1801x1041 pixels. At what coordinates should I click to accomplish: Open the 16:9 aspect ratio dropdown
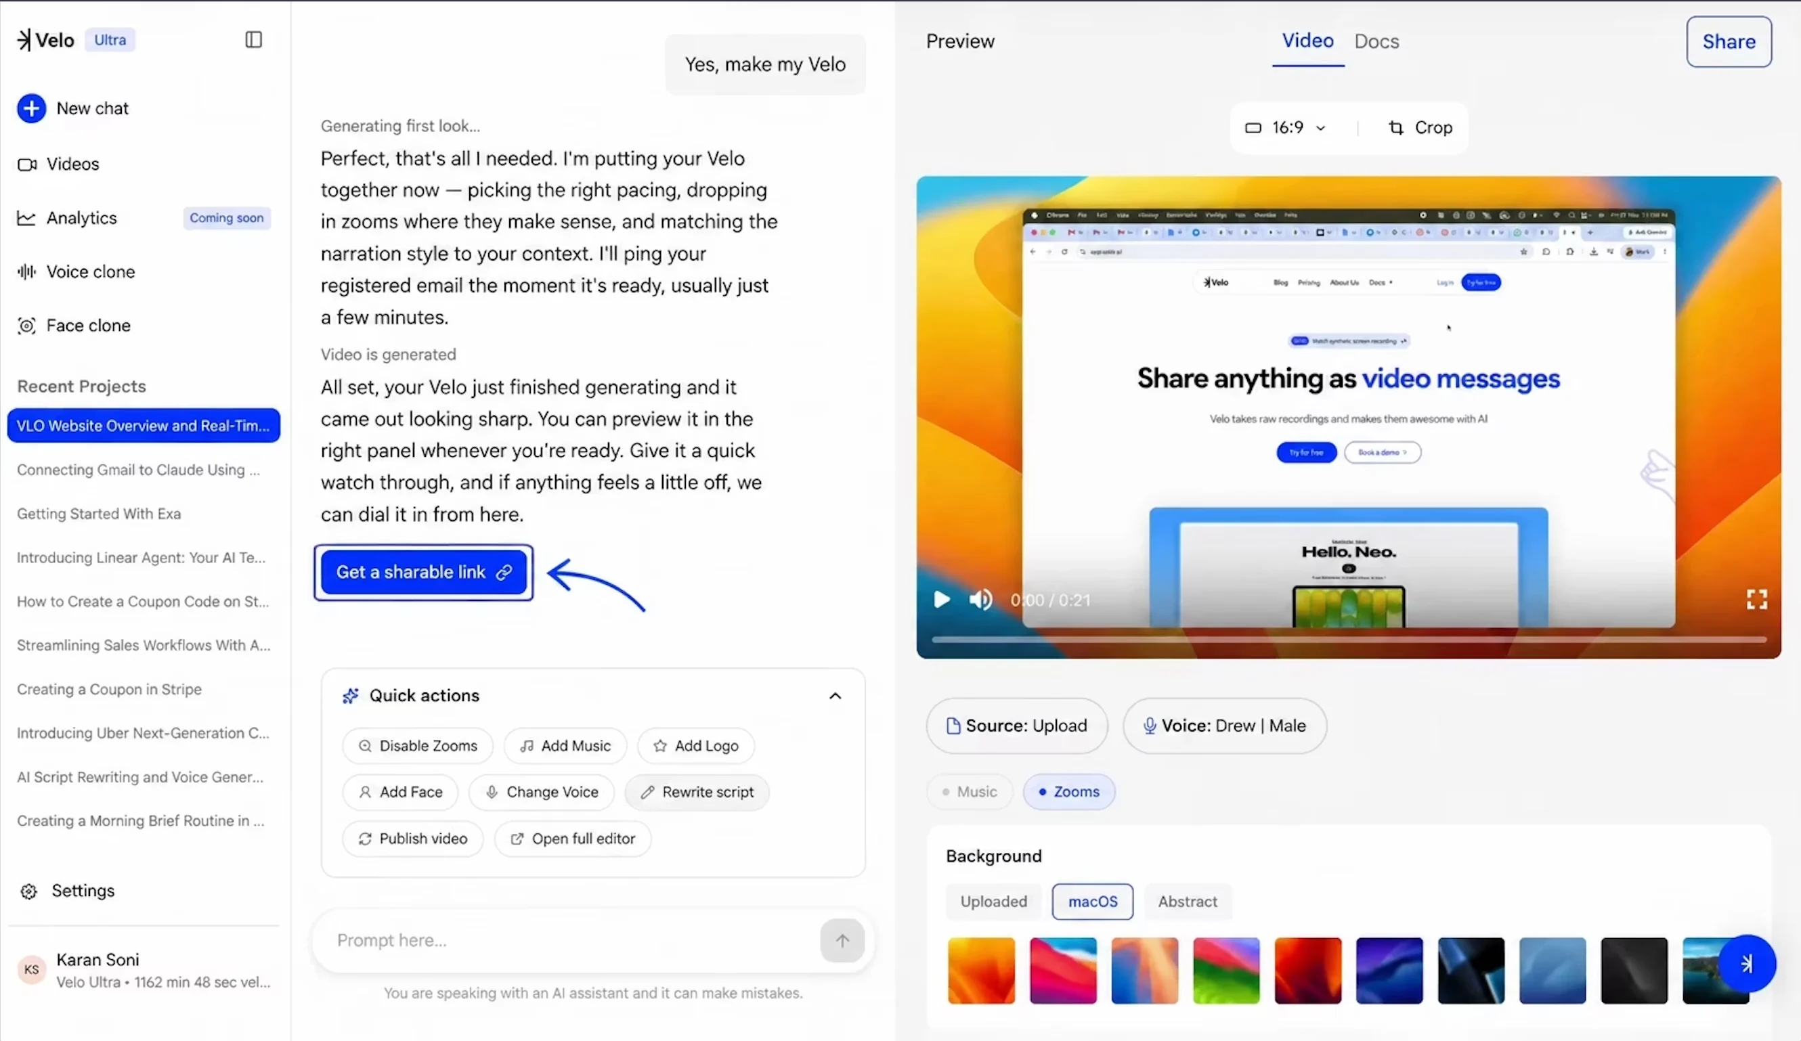coord(1286,128)
